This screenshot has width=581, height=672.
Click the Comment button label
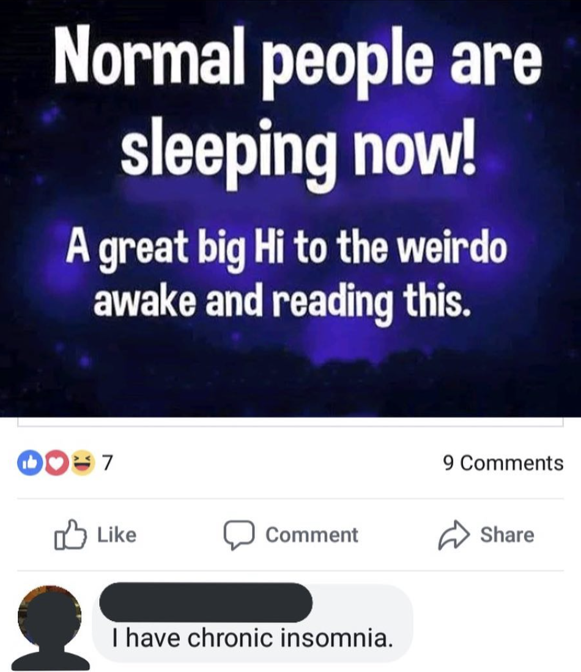pyautogui.click(x=311, y=535)
